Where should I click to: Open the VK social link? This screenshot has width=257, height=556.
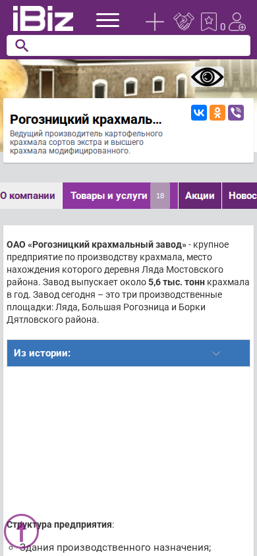click(199, 113)
